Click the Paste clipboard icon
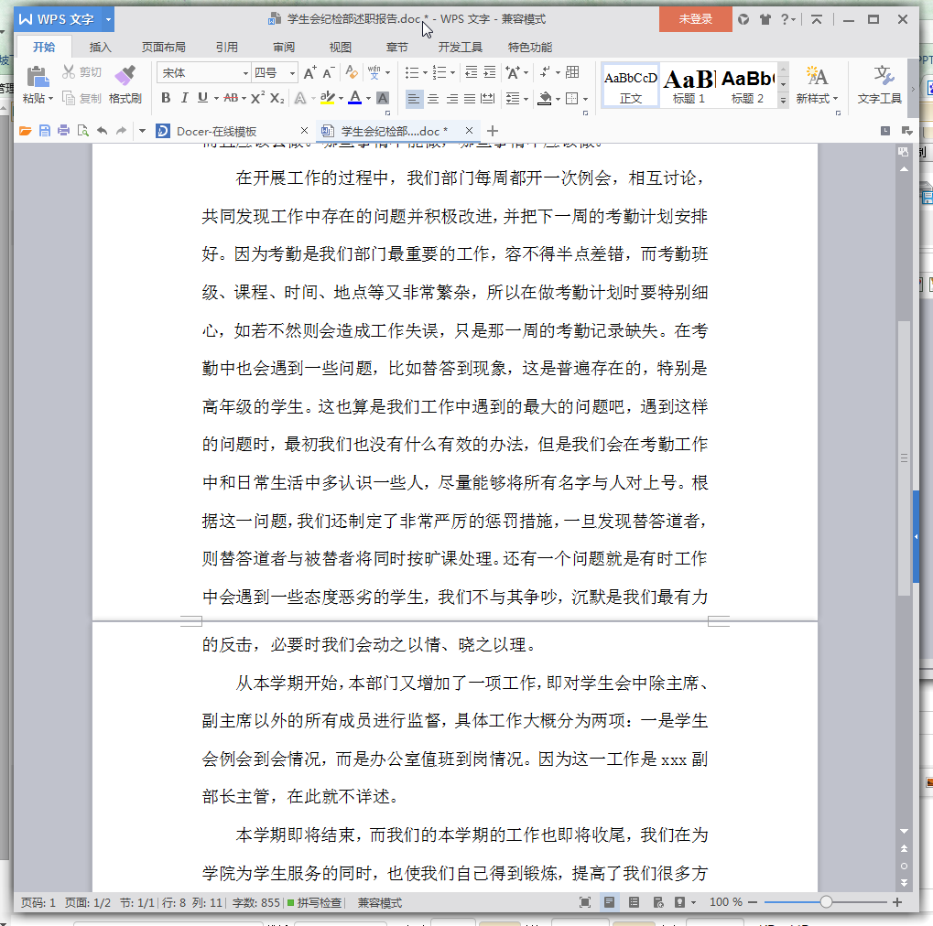933x926 pixels. click(37, 77)
